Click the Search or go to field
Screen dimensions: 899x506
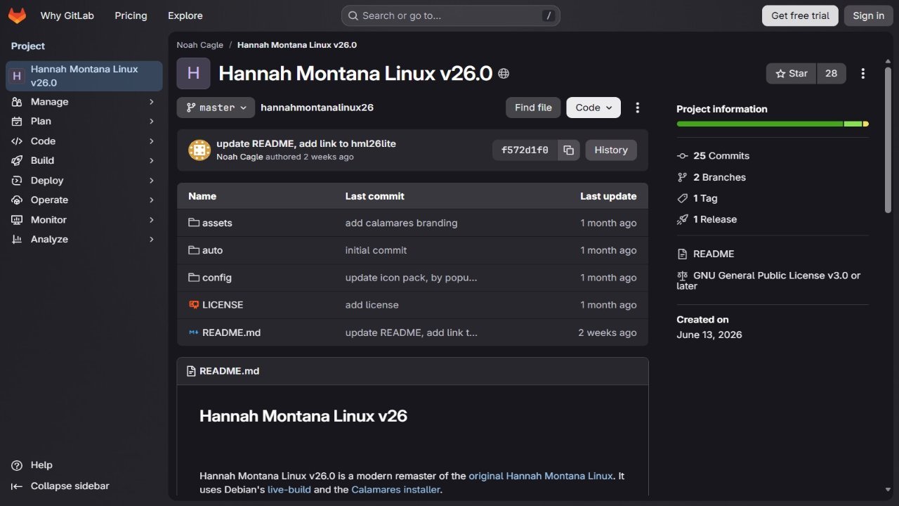coord(451,15)
